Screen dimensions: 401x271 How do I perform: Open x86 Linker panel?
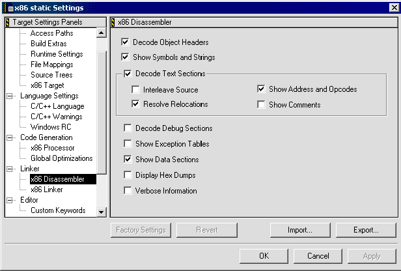(x=47, y=190)
